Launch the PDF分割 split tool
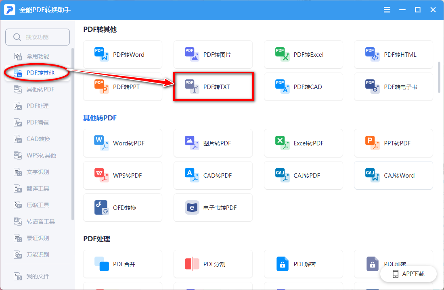This screenshot has width=444, height=290. (x=213, y=264)
